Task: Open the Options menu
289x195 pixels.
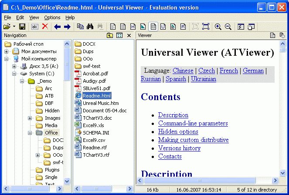Action: coord(52,17)
